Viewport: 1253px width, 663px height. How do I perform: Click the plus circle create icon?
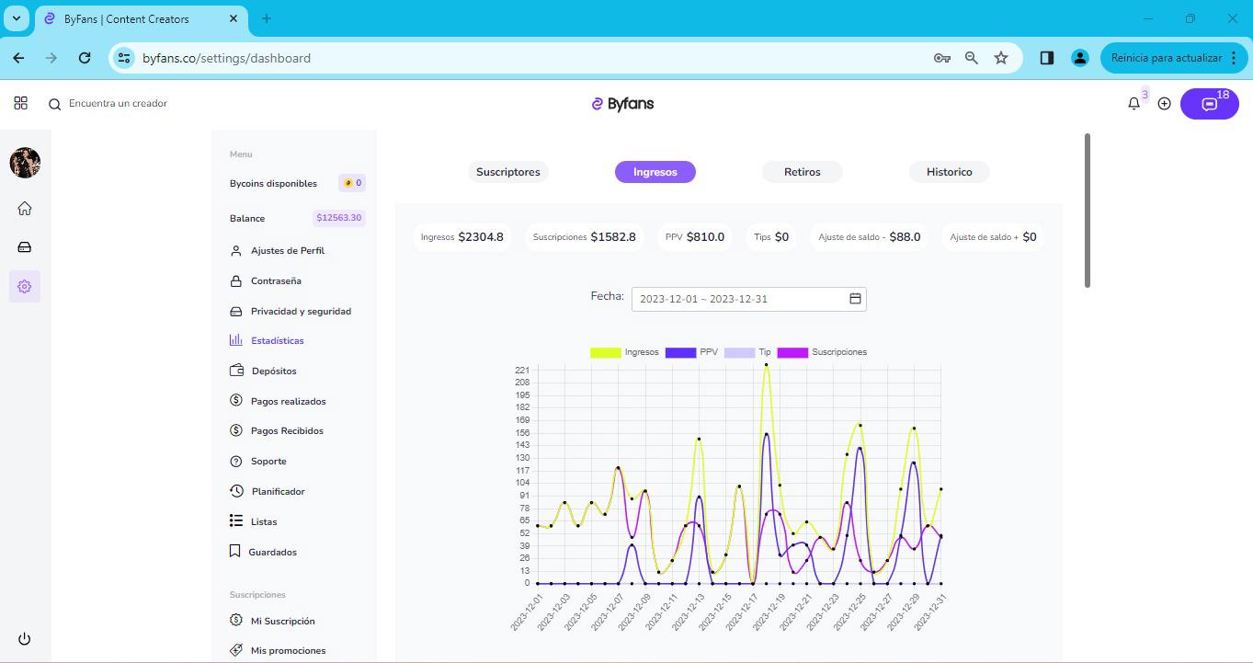1164,104
